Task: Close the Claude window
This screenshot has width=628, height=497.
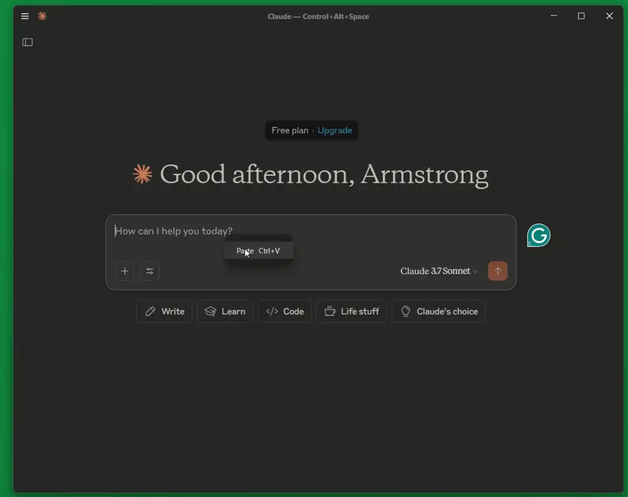Action: click(609, 16)
